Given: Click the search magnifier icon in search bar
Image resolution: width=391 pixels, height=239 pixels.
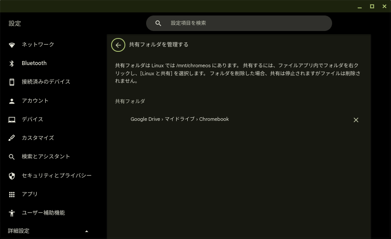Looking at the screenshot, I should click(x=158, y=23).
